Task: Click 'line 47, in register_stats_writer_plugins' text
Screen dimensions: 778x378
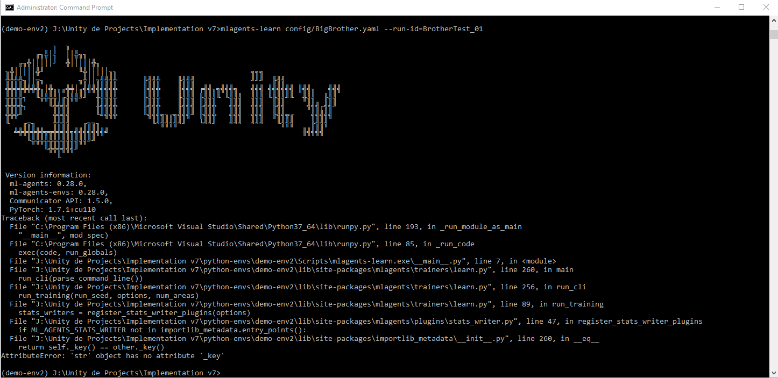Action: pyautogui.click(x=614, y=322)
